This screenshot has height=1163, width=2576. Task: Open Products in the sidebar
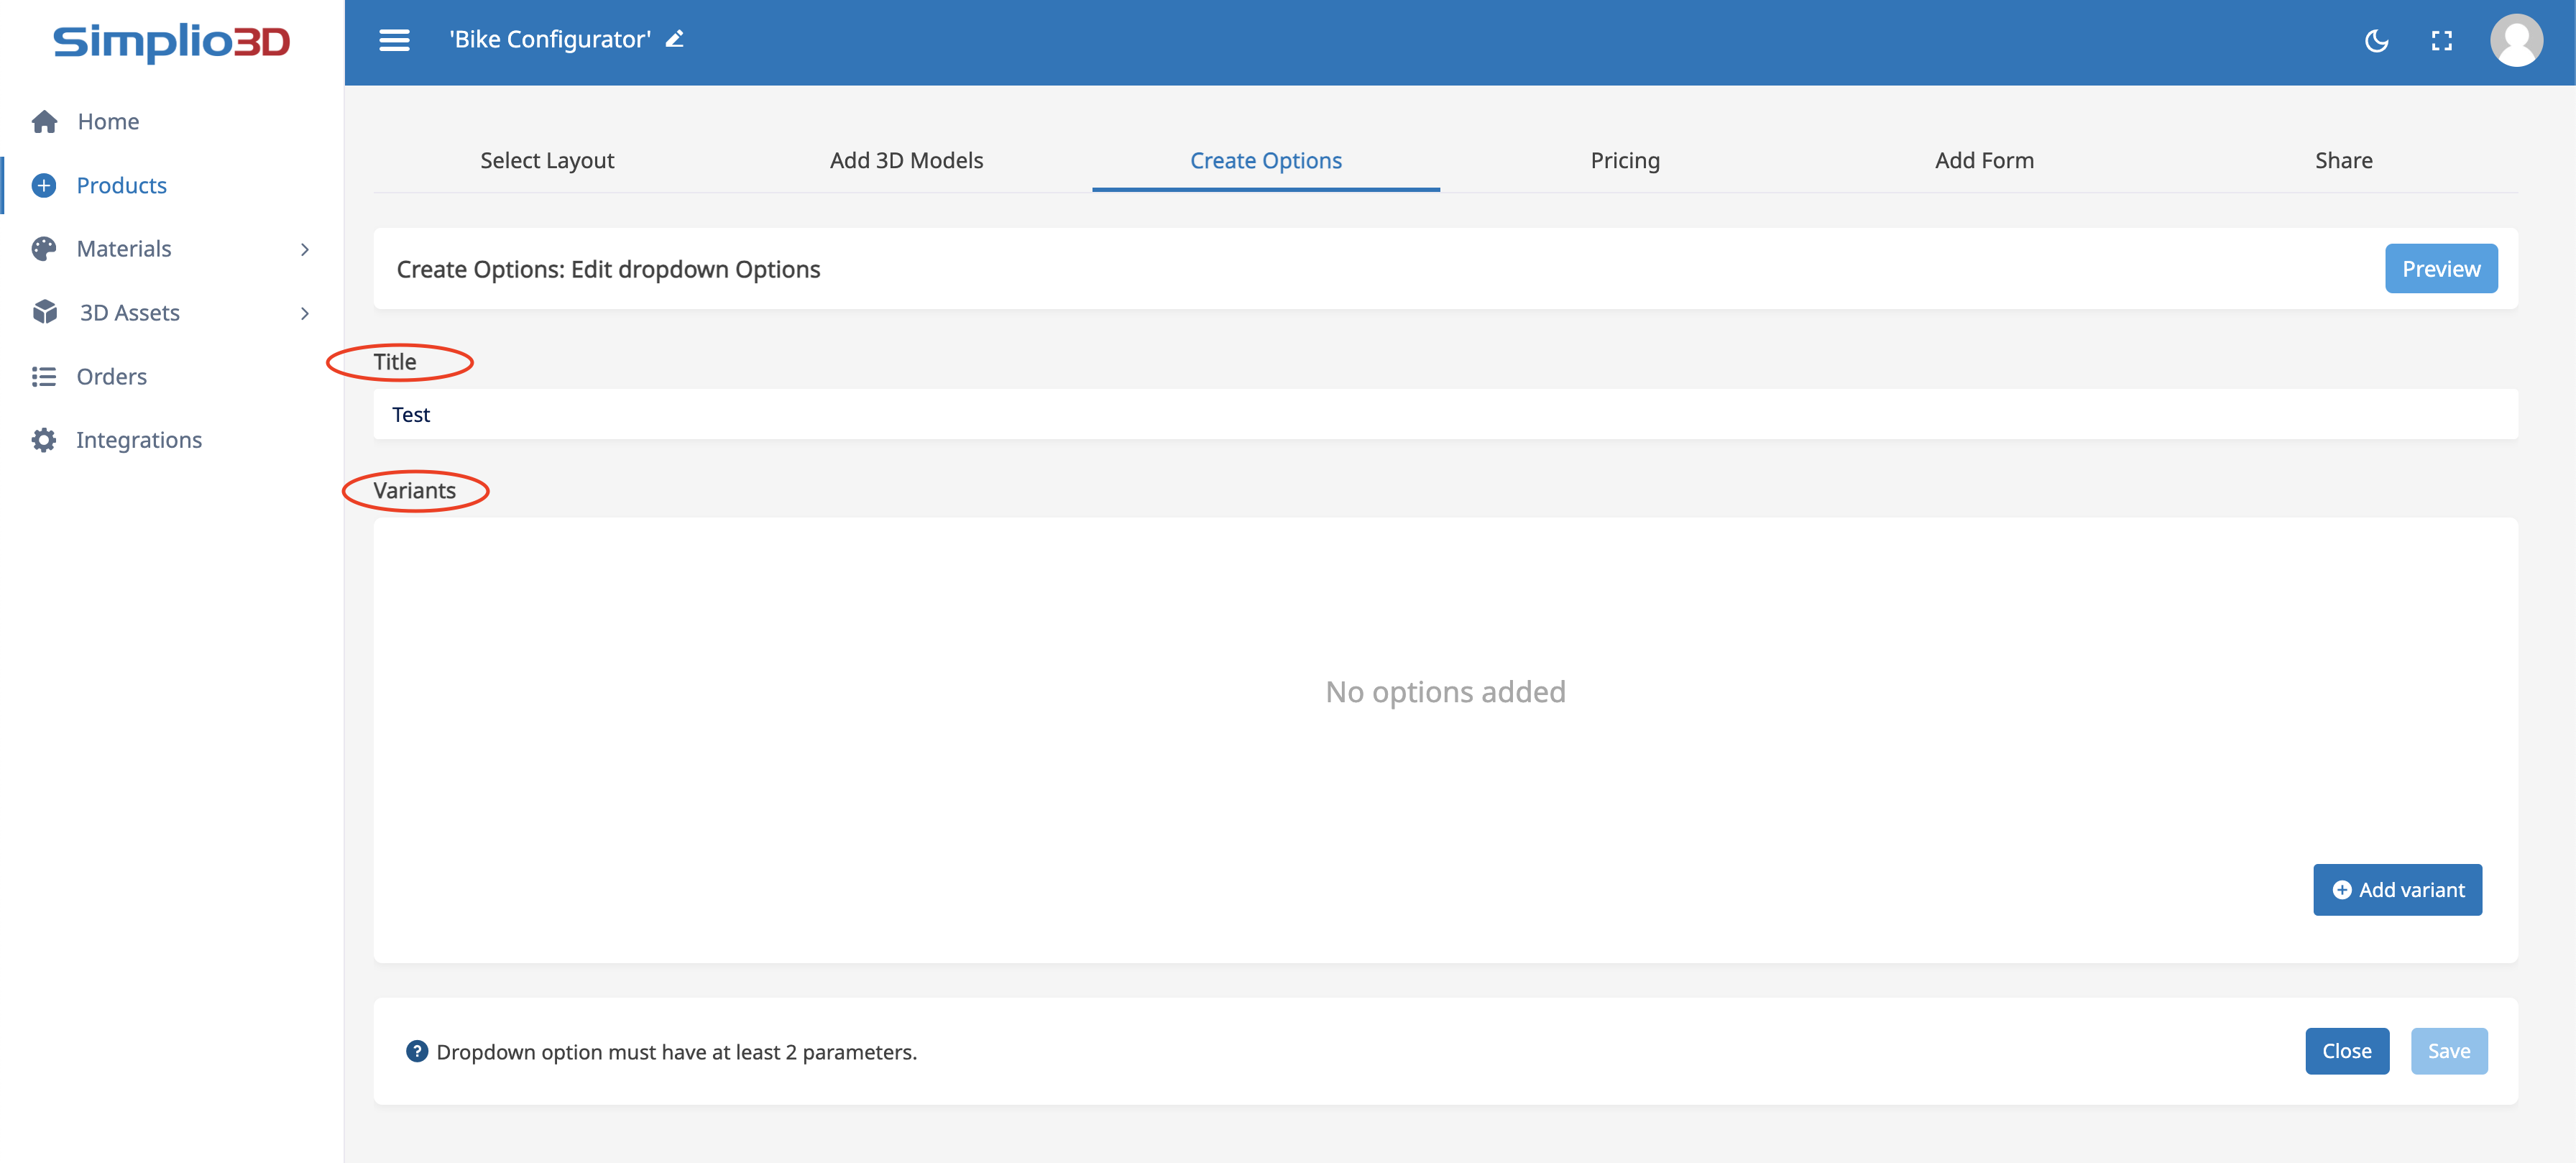click(x=121, y=186)
